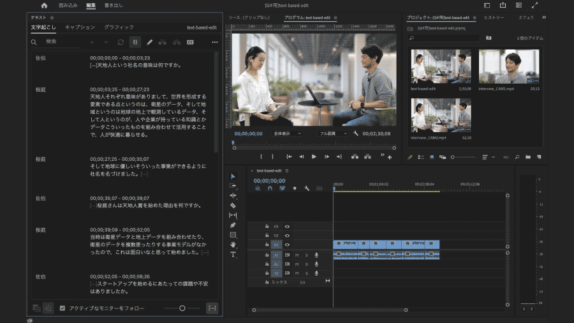This screenshot has height=323, width=574.
Task: Expand hidden panels with double chevron
Action: click(x=544, y=17)
